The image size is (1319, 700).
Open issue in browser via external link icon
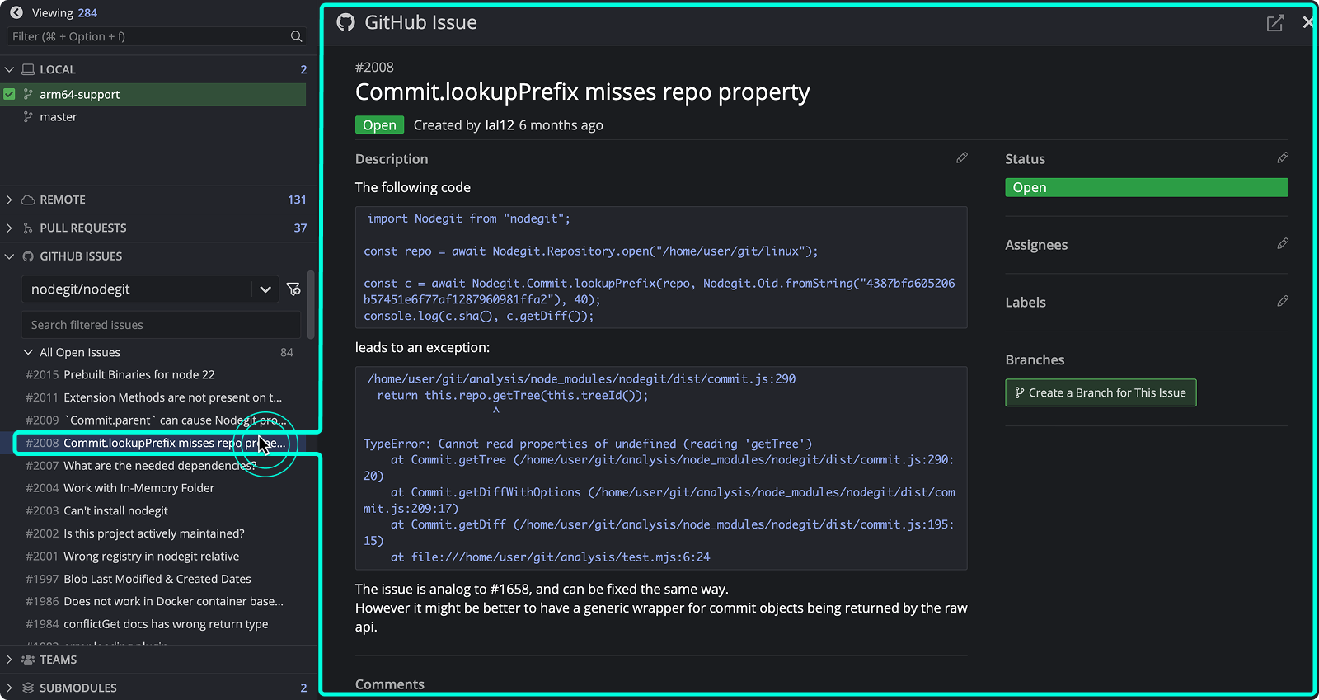1275,23
